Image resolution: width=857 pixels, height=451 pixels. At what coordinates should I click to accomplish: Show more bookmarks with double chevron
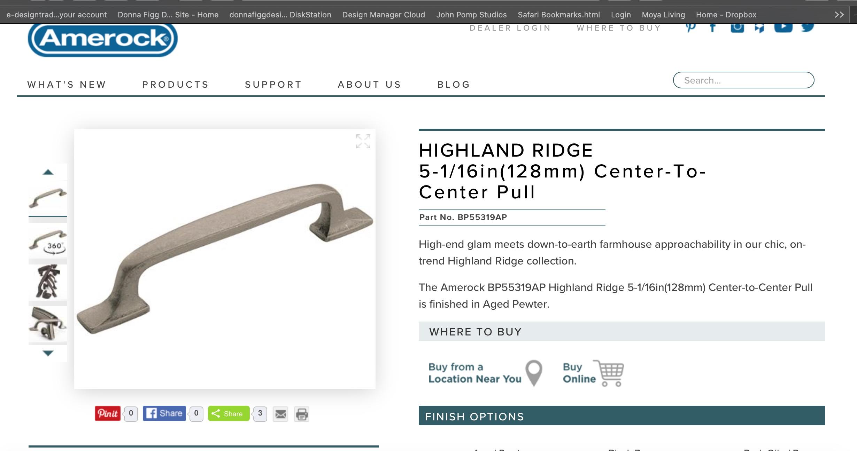coord(839,15)
